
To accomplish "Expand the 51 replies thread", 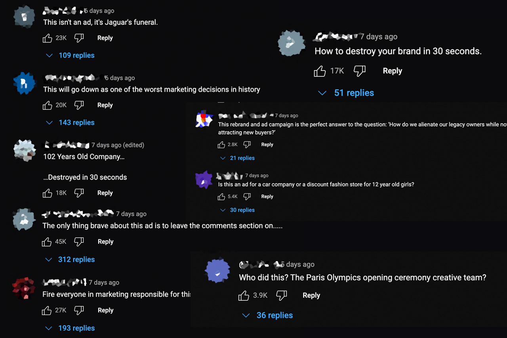I will click(x=347, y=93).
